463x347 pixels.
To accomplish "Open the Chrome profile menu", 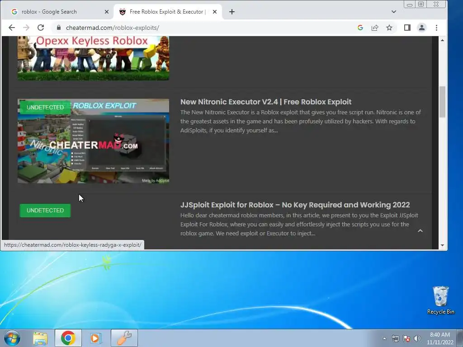I will tap(422, 28).
